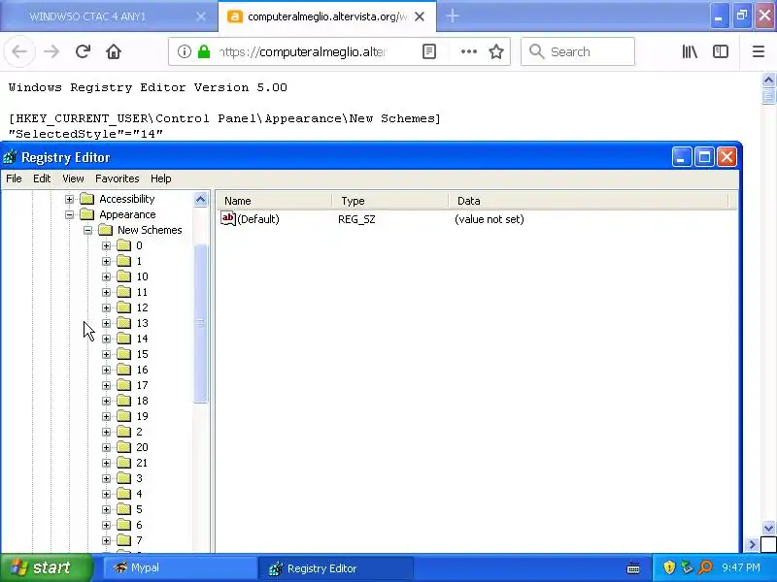
Task: Go back using Firefox back arrow
Action: 19,51
